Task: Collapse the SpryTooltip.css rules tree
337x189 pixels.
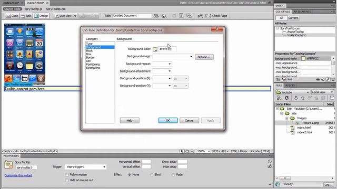Action: click(277, 28)
